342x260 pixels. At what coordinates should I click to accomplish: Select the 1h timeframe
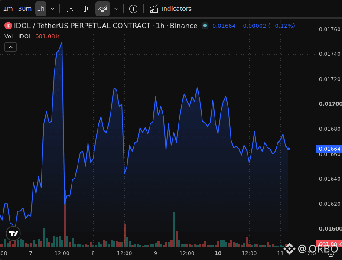point(41,9)
